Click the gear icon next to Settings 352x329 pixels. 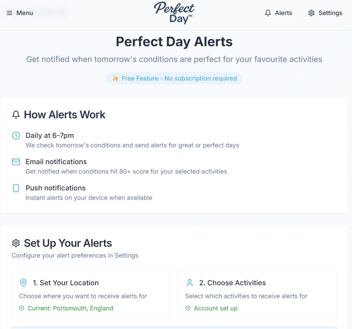click(x=311, y=13)
